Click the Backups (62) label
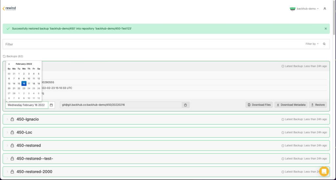The height and width of the screenshot is (180, 336). tap(15, 56)
